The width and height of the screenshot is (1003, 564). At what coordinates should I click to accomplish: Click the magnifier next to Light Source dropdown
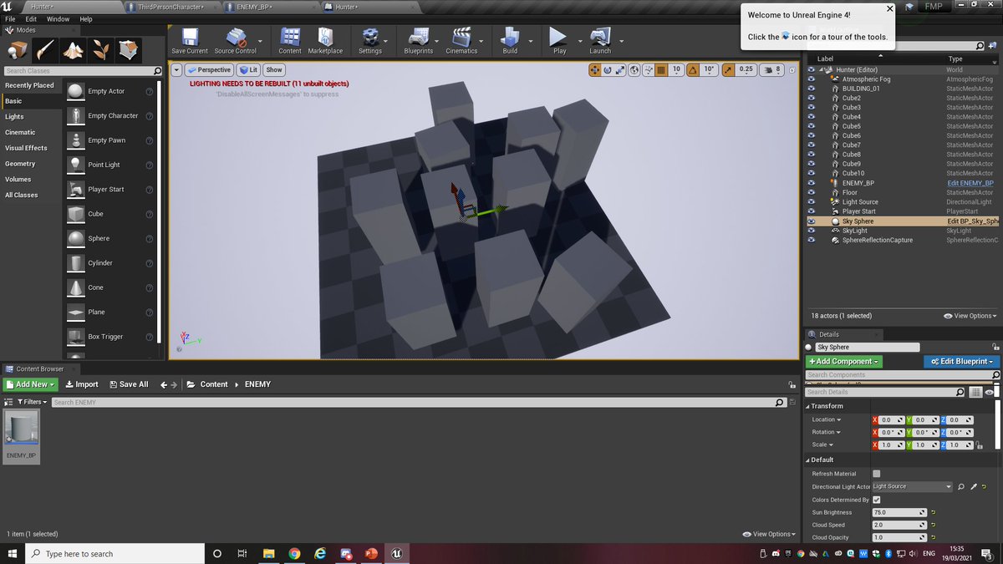tap(960, 486)
